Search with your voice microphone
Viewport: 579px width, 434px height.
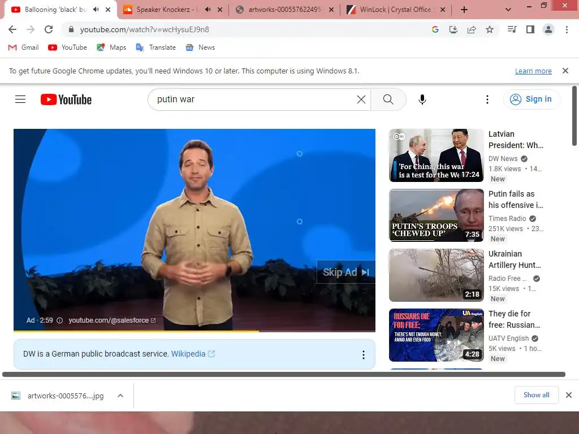pos(422,99)
